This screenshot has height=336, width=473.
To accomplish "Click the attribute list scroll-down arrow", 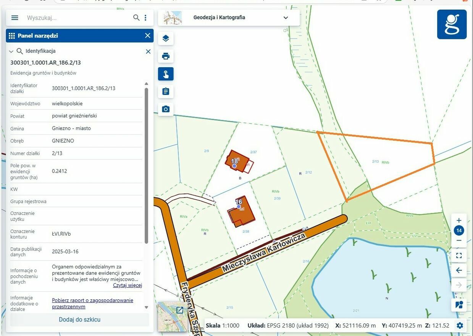I will [x=146, y=307].
